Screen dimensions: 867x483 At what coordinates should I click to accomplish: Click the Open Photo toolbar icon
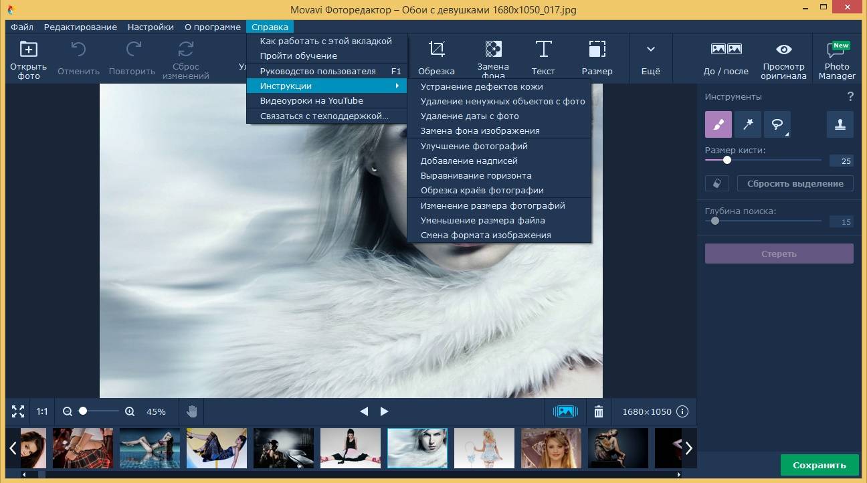coord(28,50)
